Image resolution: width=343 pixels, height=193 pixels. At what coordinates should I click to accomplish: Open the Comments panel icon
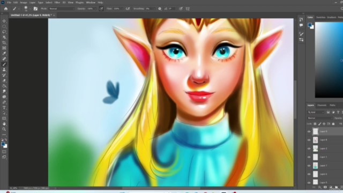(x=301, y=25)
